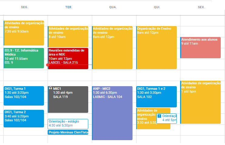
Task: Open the DIG1, Turmas 1 e 2 event
Action: [156, 96]
